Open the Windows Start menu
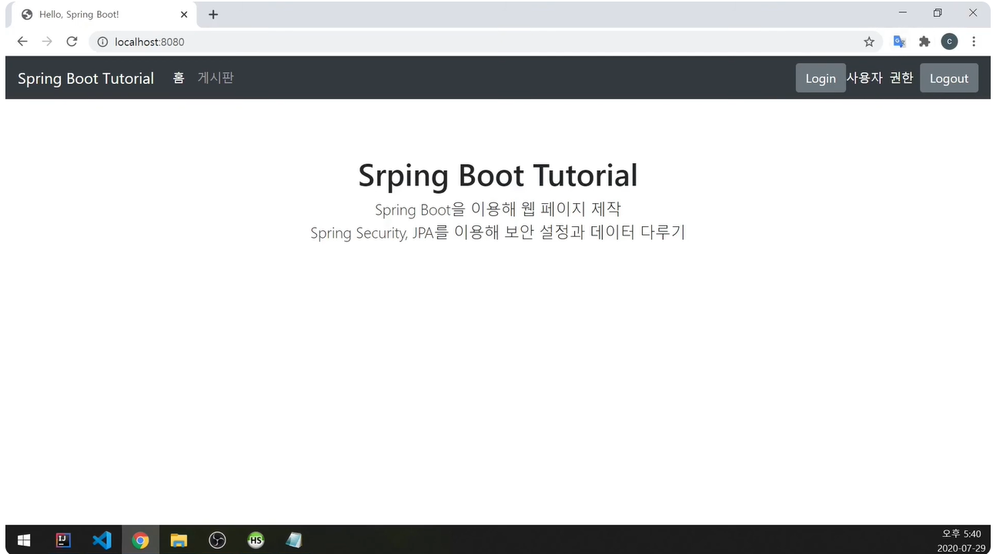993x554 pixels. coord(24,540)
